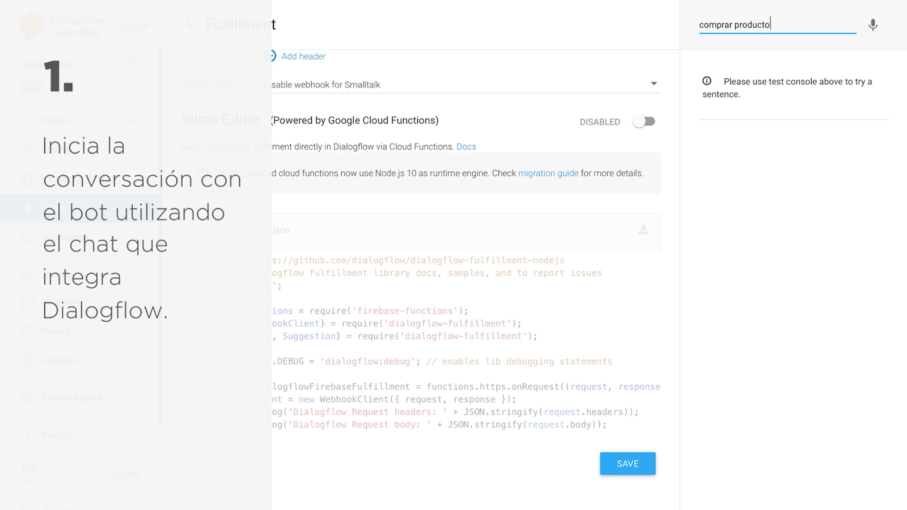Screen dimensions: 907x510
Task: Click the download icon in code editor header
Action: click(643, 229)
